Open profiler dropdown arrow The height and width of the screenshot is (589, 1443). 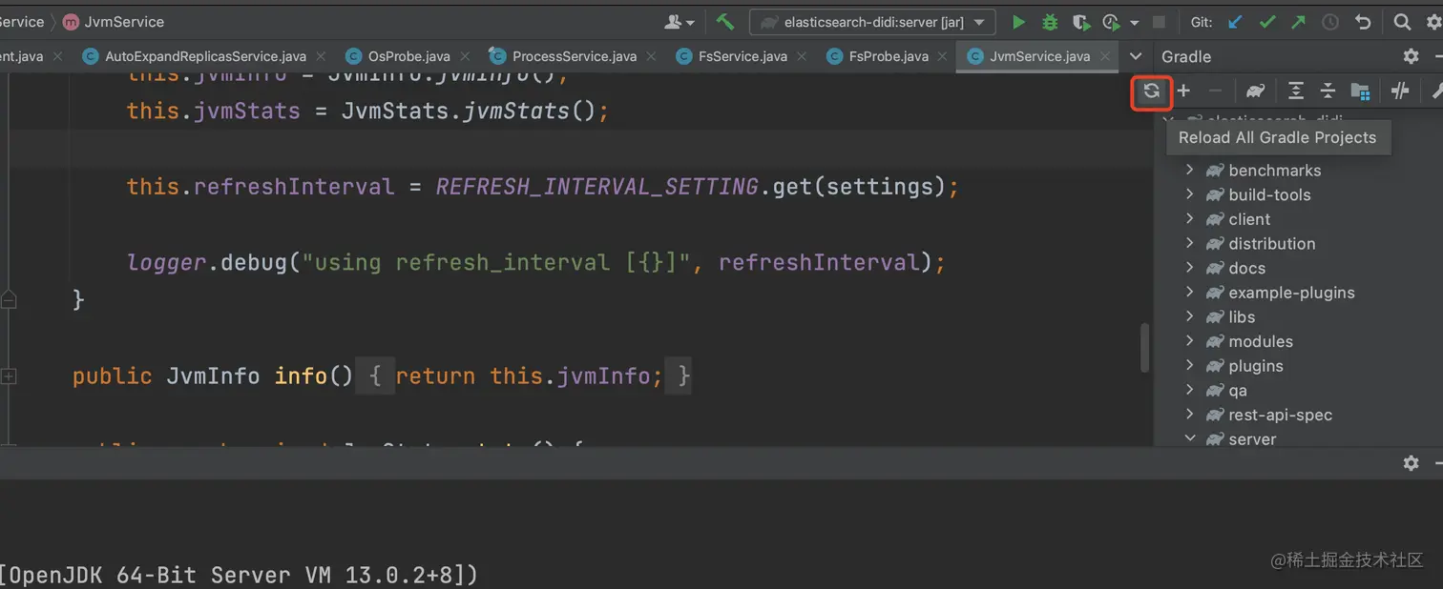click(x=1134, y=23)
